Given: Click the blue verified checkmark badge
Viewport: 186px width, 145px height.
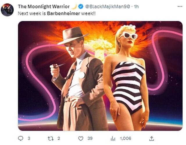Looking at the screenshot, I should [81, 6].
